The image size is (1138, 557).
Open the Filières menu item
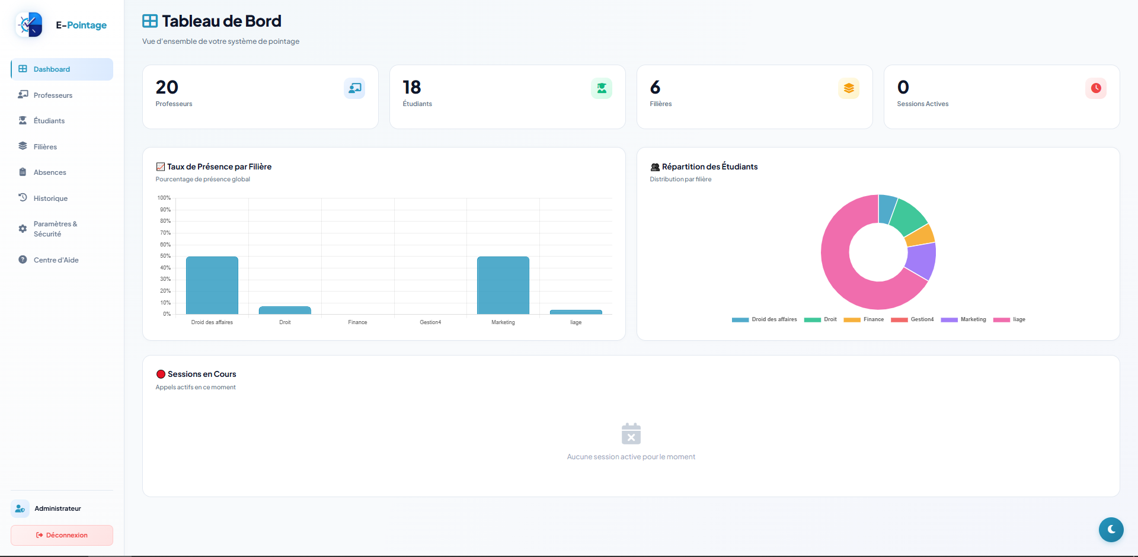[62, 146]
